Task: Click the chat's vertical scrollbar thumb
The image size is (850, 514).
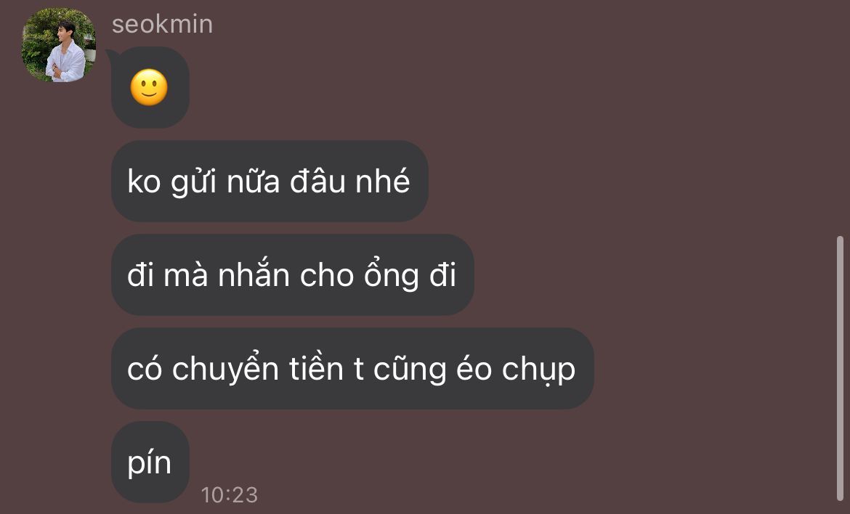Action: (840, 368)
